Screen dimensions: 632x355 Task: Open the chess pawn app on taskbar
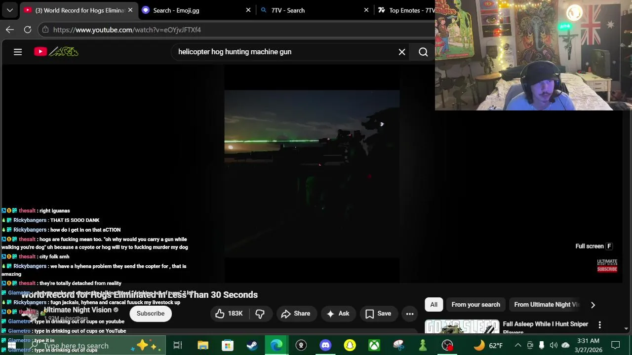coord(423,346)
